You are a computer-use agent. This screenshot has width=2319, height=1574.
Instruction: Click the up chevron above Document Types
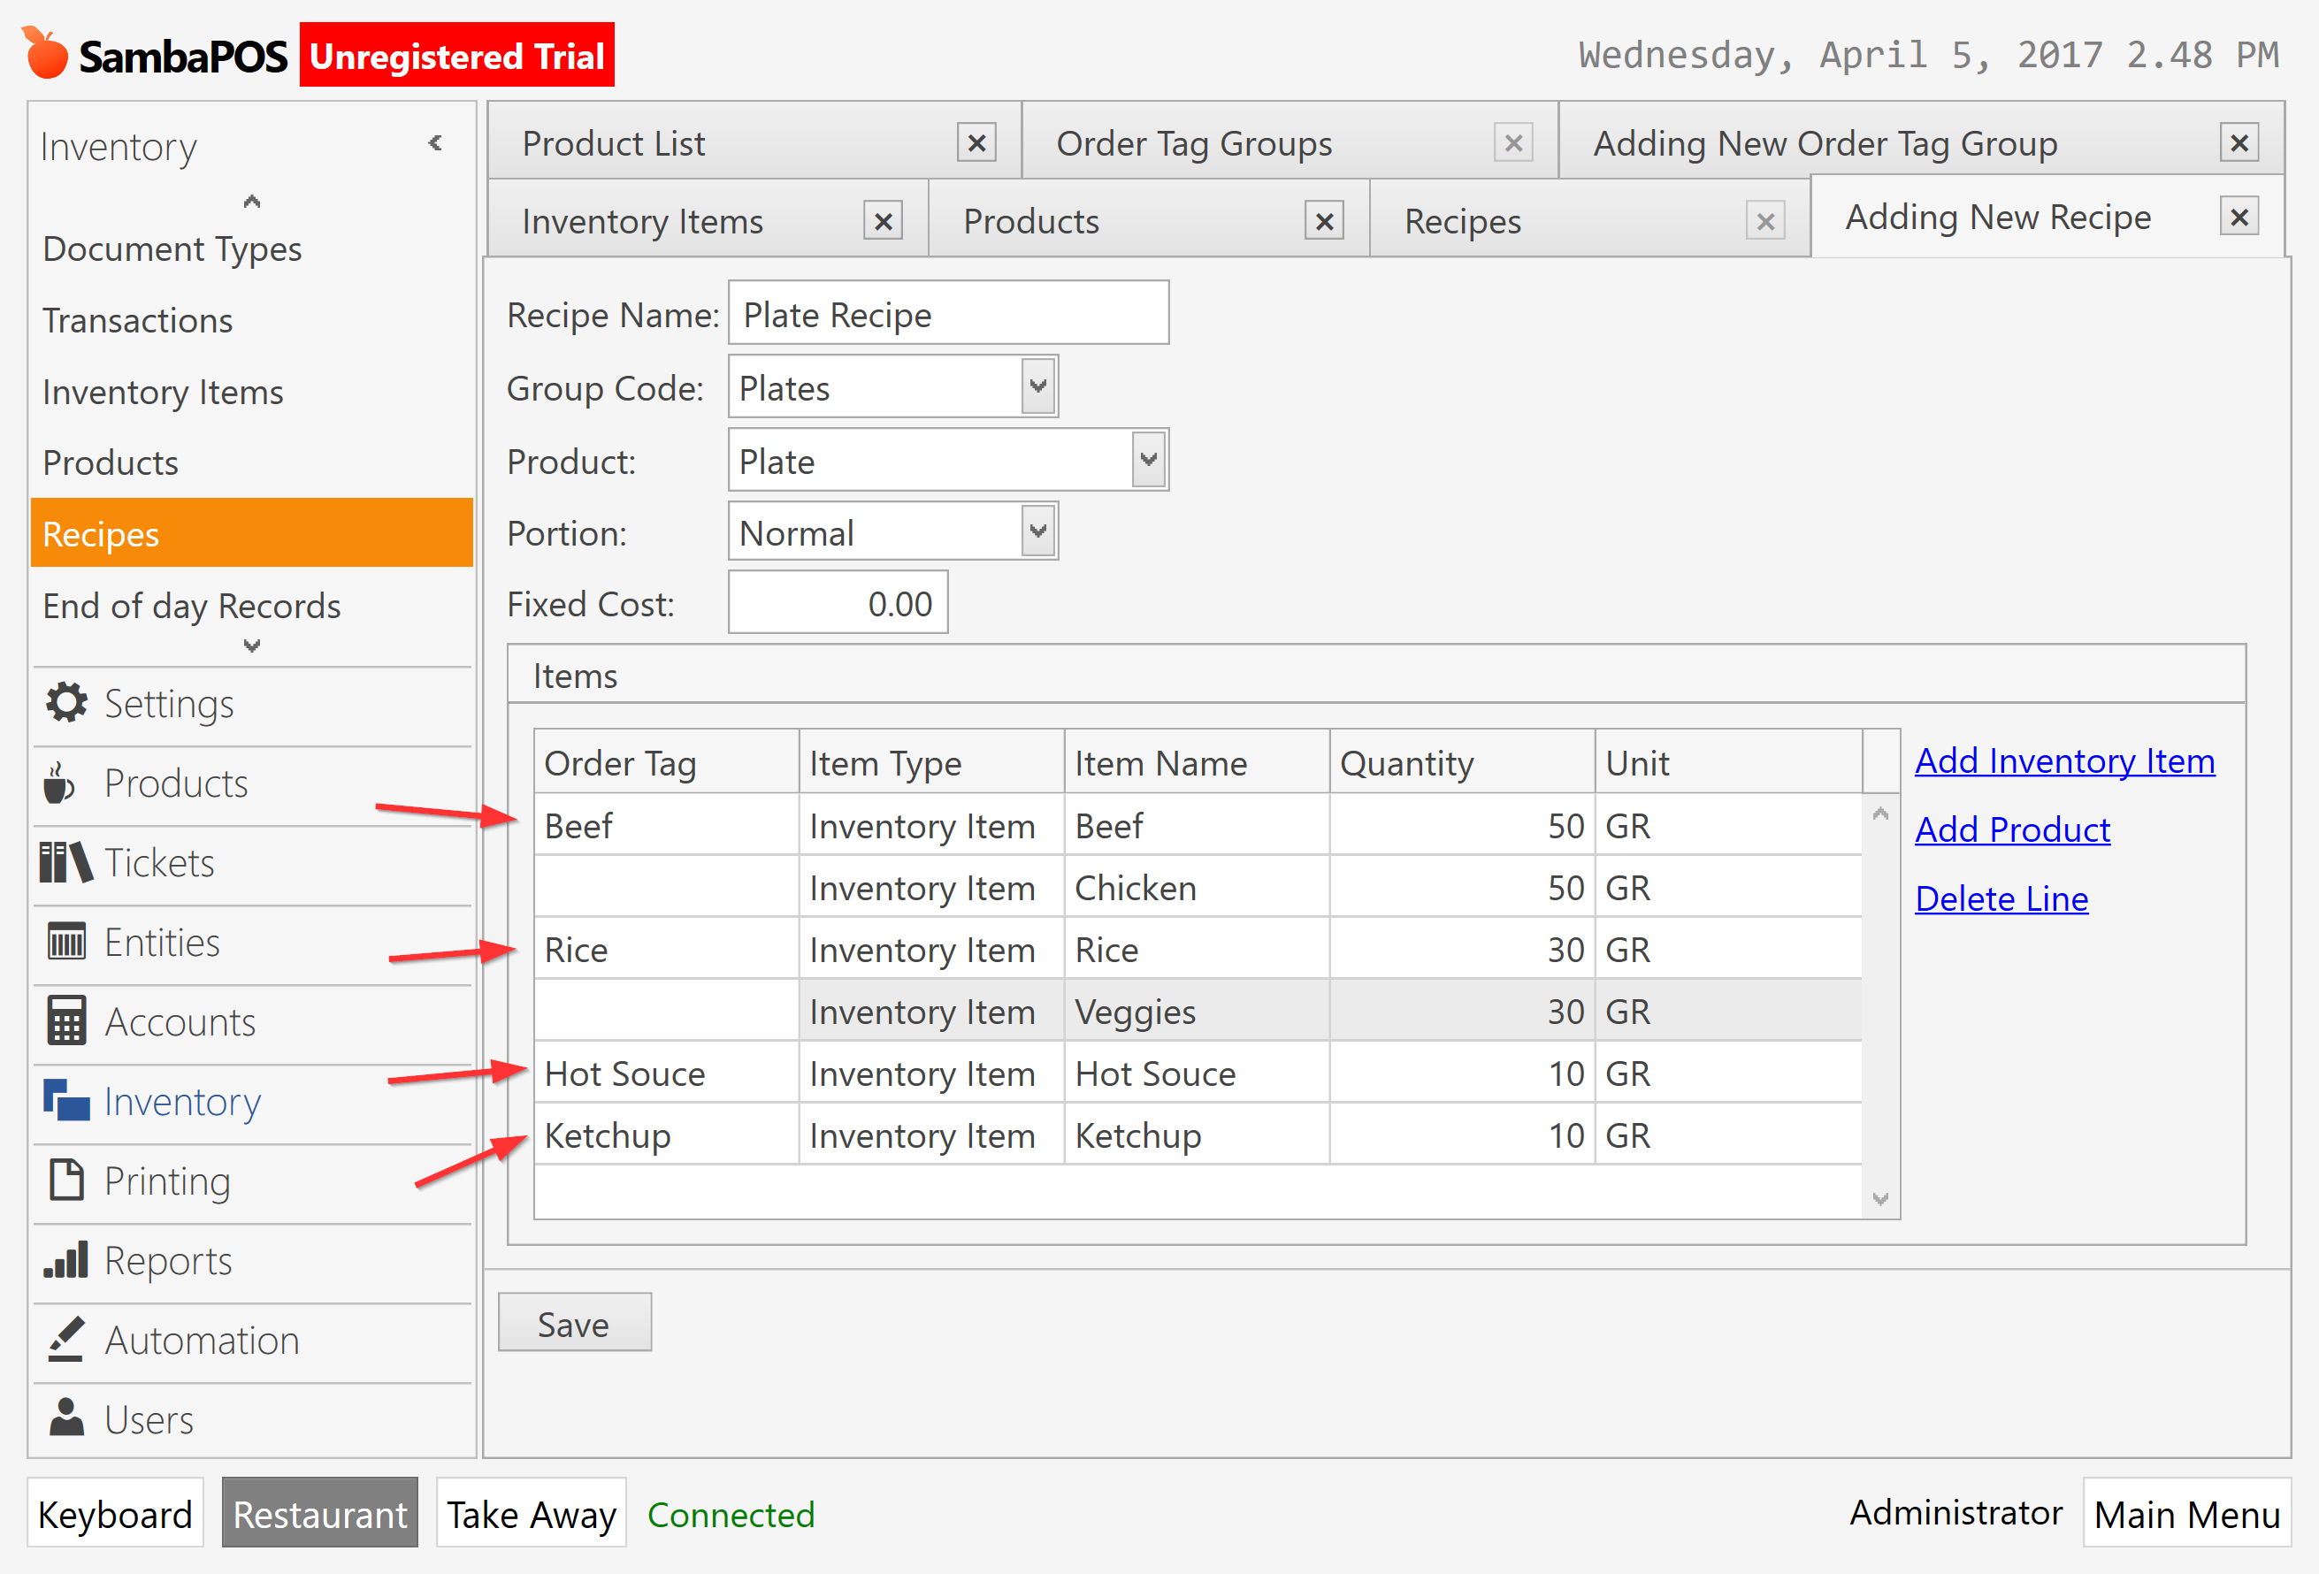[251, 202]
